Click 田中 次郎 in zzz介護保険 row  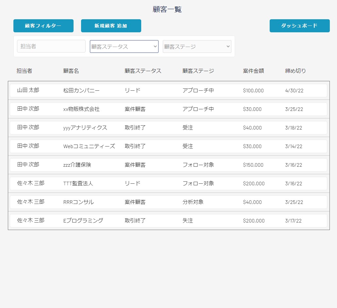point(28,165)
